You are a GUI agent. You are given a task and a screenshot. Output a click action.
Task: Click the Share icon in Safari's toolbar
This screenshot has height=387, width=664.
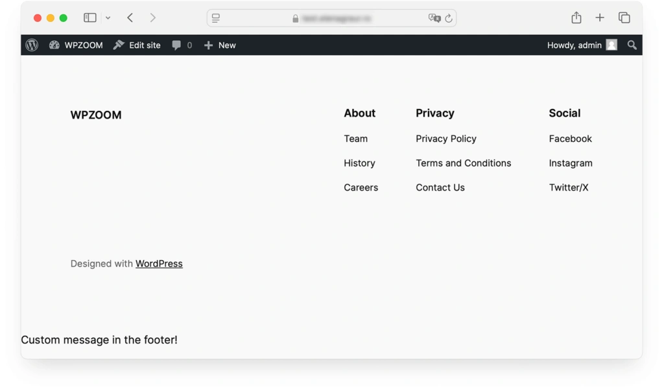point(576,18)
